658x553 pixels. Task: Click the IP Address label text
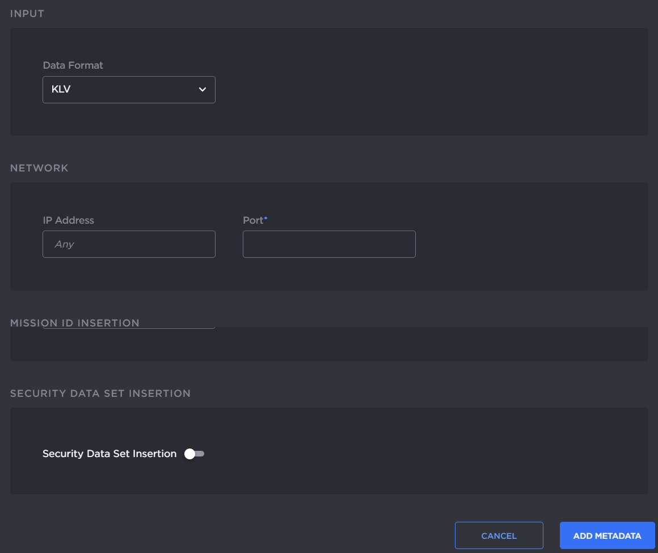click(x=68, y=220)
